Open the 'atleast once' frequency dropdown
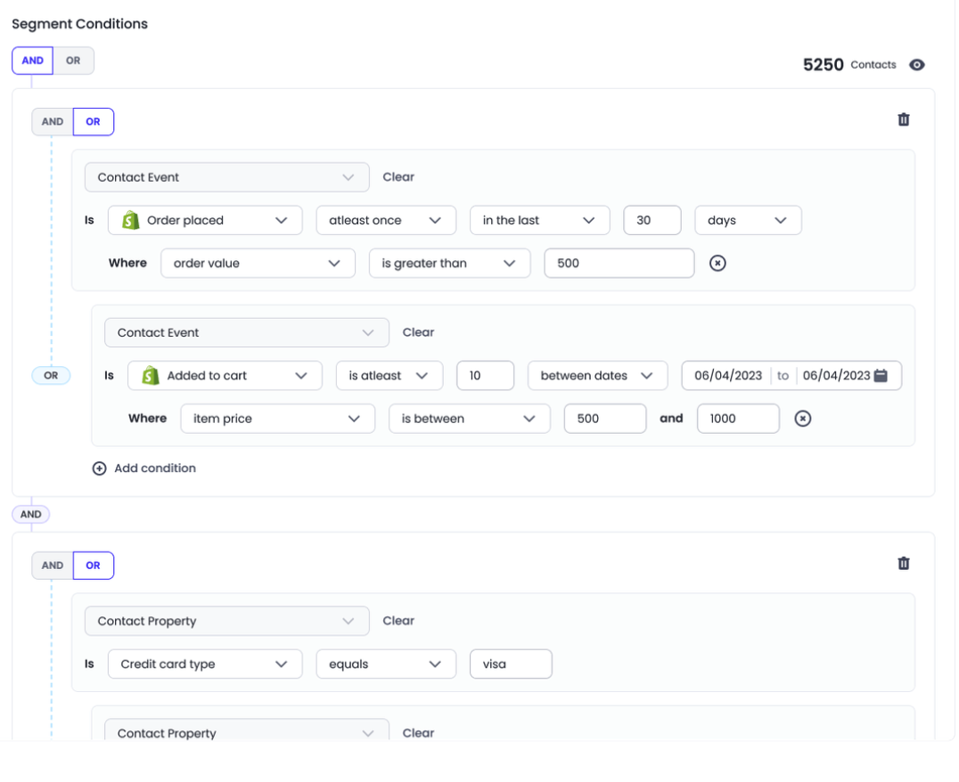 (x=385, y=221)
